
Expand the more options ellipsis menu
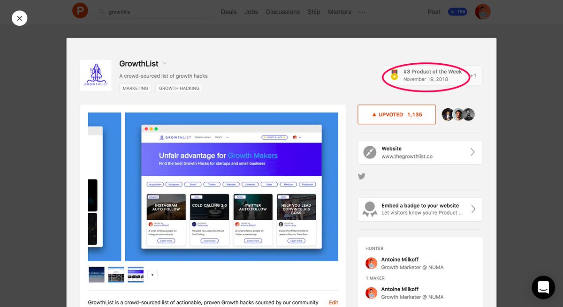[x=362, y=12]
